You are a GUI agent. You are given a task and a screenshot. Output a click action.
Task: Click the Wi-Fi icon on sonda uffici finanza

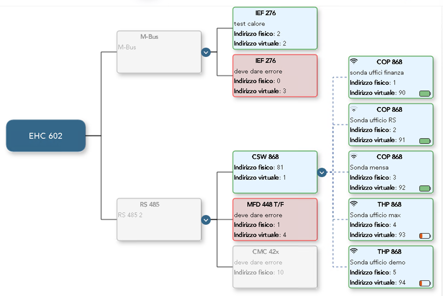point(354,62)
